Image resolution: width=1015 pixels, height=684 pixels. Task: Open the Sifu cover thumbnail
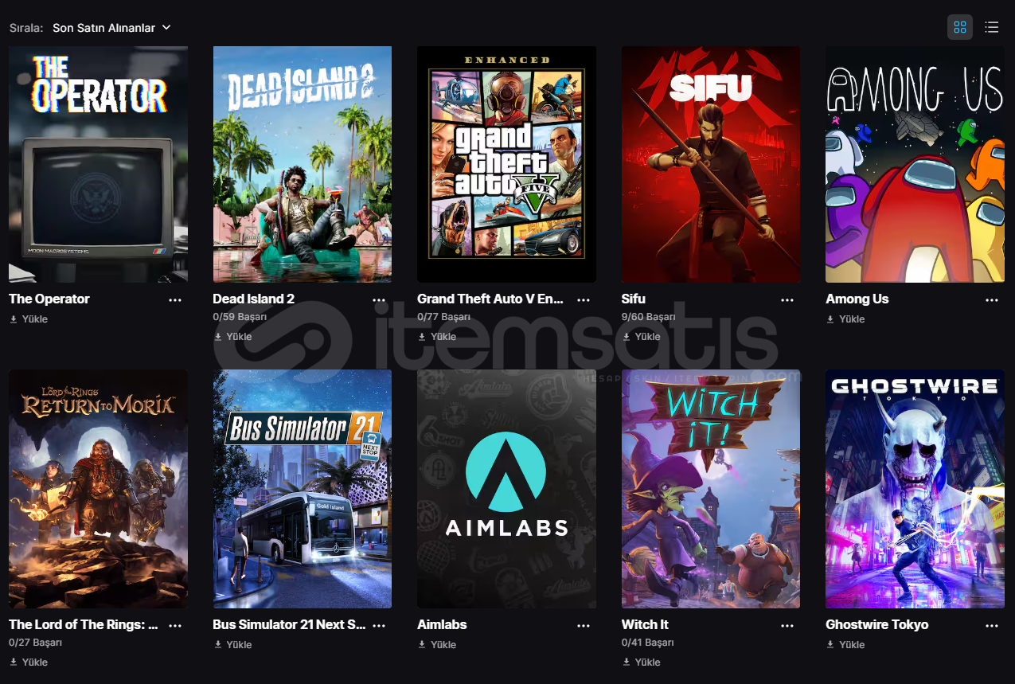click(x=711, y=164)
